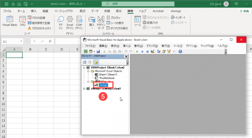252x138 pixels.
Task: Open Quick Access Toolbar customize dropdown
Action: pyautogui.click(x=32, y=4)
